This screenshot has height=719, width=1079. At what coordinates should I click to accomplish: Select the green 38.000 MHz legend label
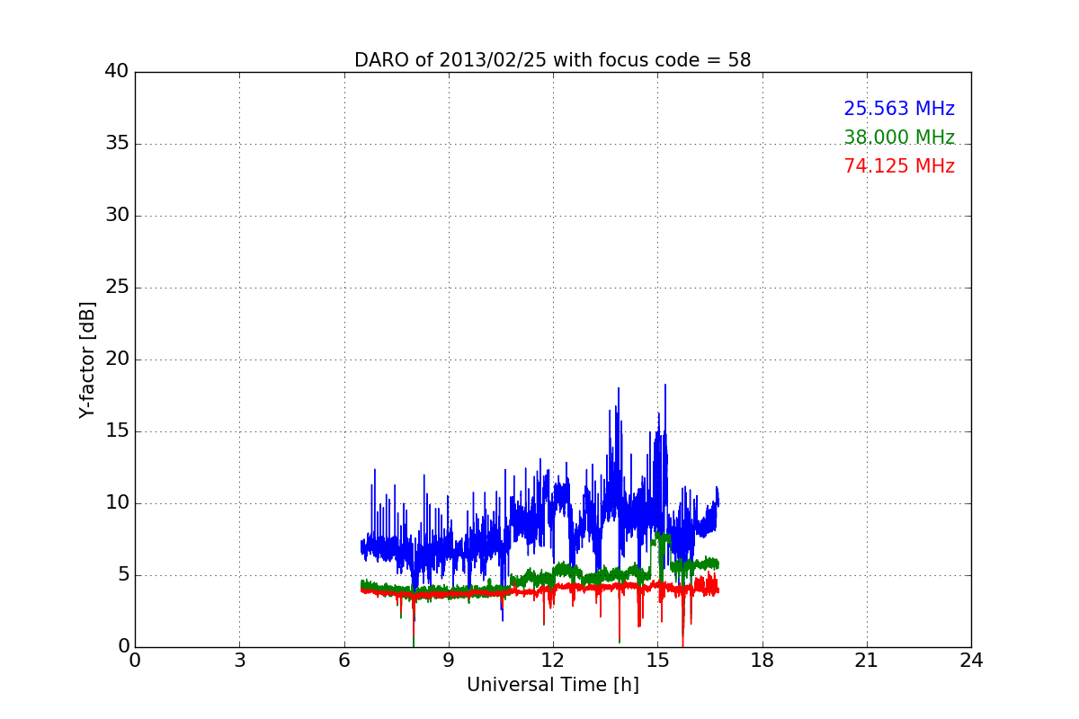coord(899,138)
